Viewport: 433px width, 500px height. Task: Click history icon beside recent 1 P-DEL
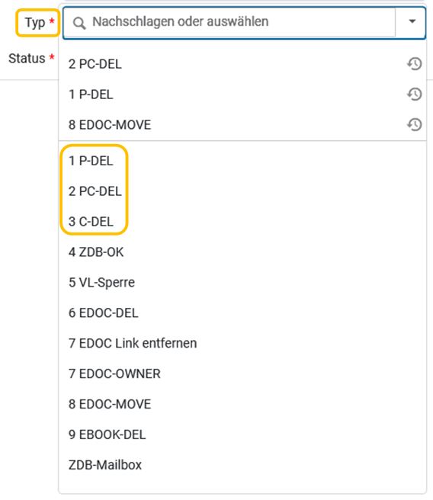pyautogui.click(x=414, y=94)
